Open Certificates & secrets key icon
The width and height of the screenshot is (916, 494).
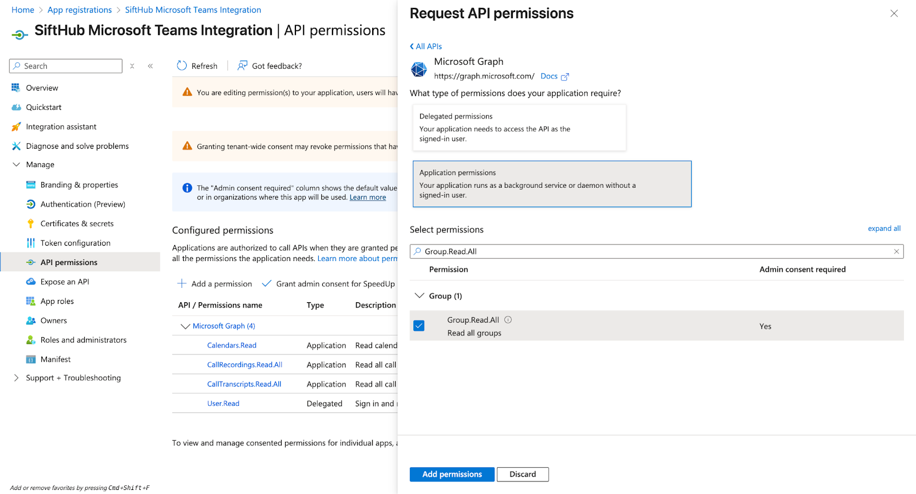tap(31, 224)
